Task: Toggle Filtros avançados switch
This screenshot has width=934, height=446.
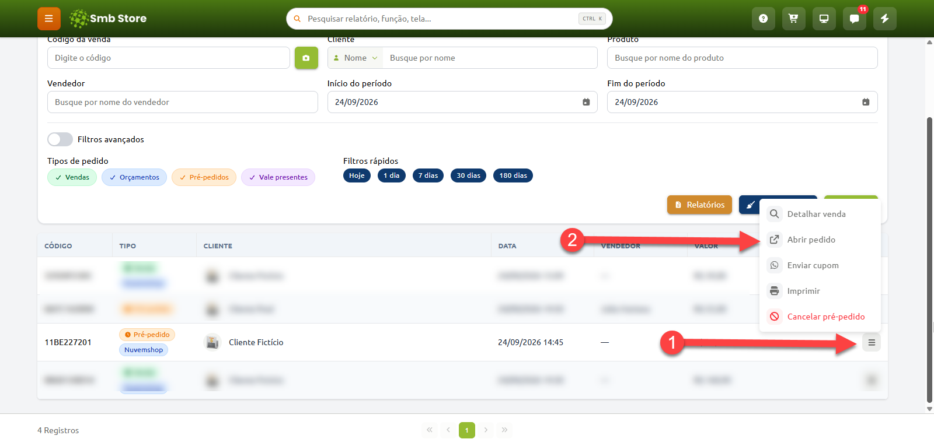Action: point(60,139)
